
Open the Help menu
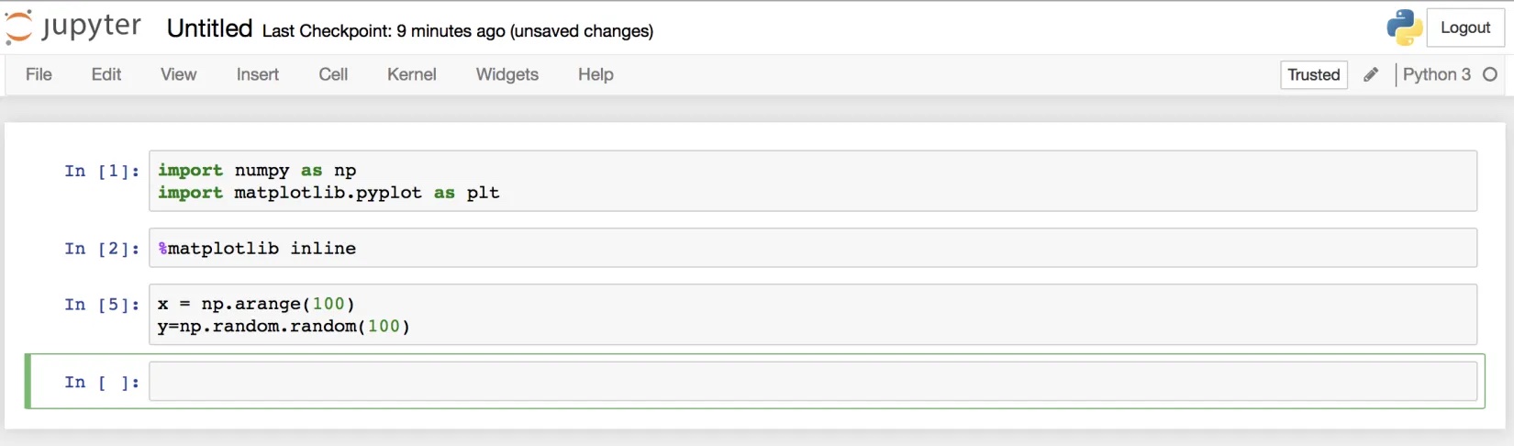coord(596,74)
